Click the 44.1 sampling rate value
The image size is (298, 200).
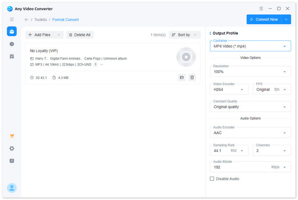[x=217, y=151]
